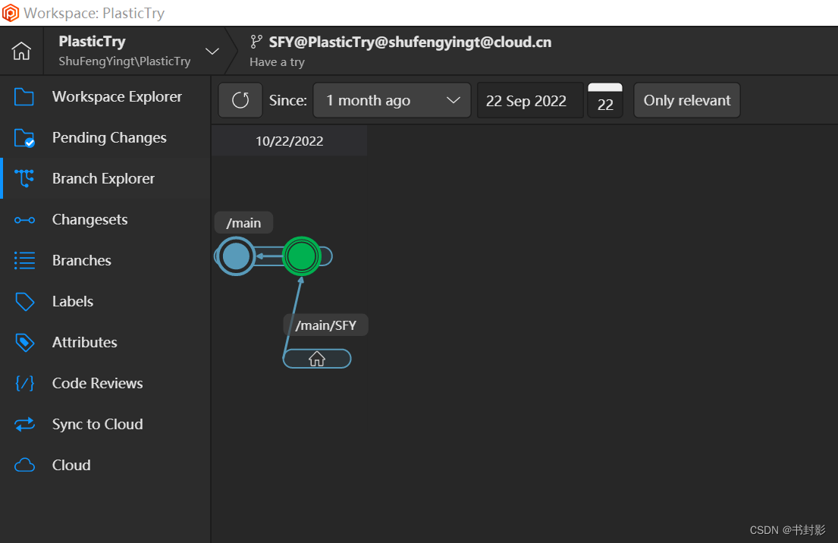Refresh the branch explorer diagram
Image resolution: width=838 pixels, height=543 pixels.
(x=240, y=100)
